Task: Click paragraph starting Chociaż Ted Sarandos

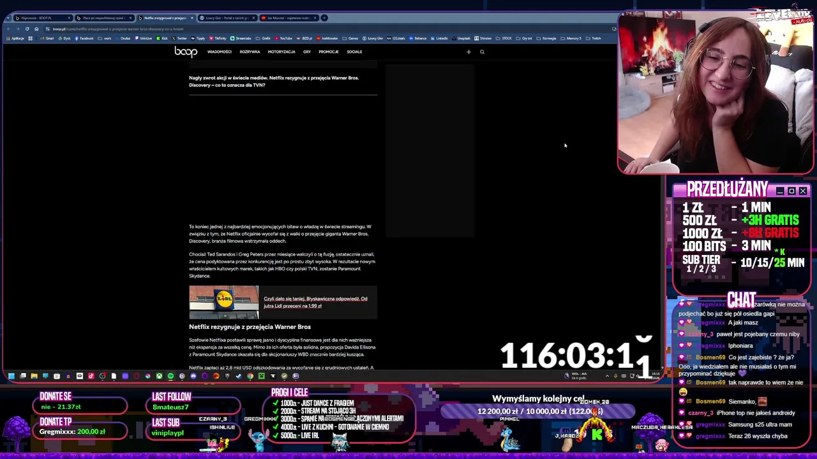Action: [x=282, y=265]
